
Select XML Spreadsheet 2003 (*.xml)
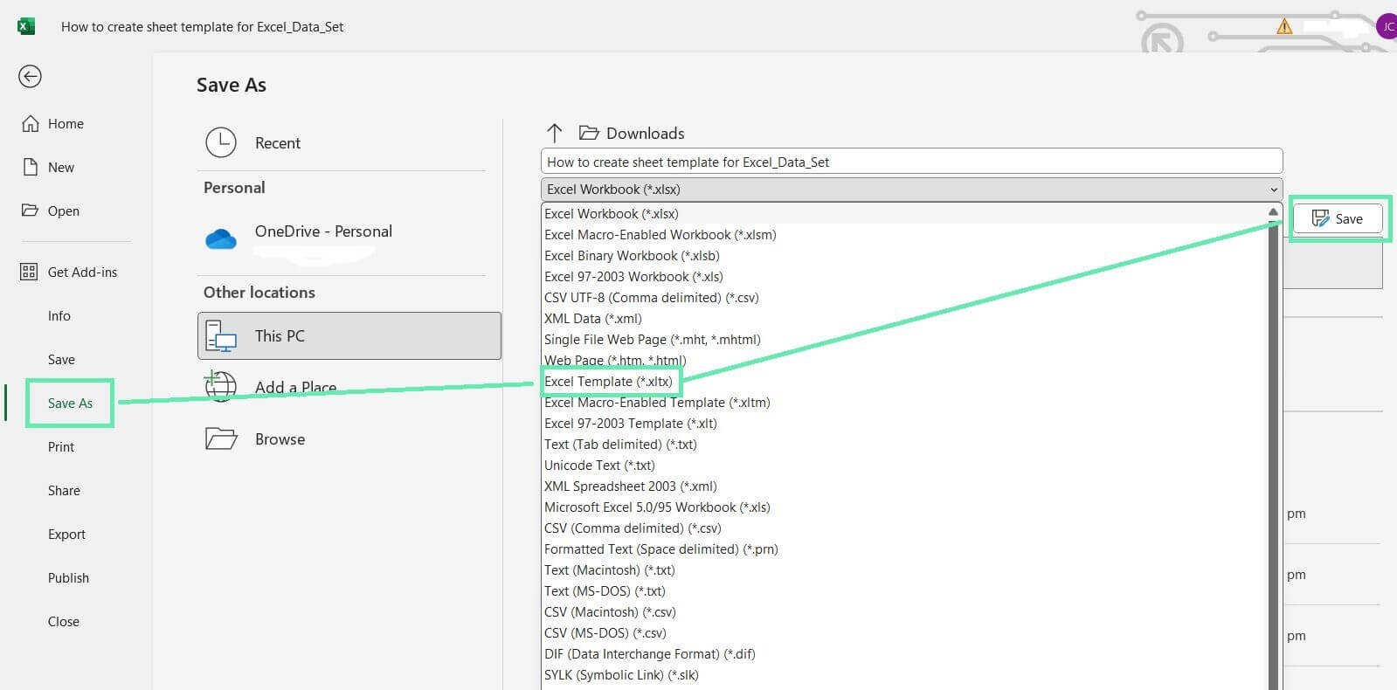click(x=631, y=486)
